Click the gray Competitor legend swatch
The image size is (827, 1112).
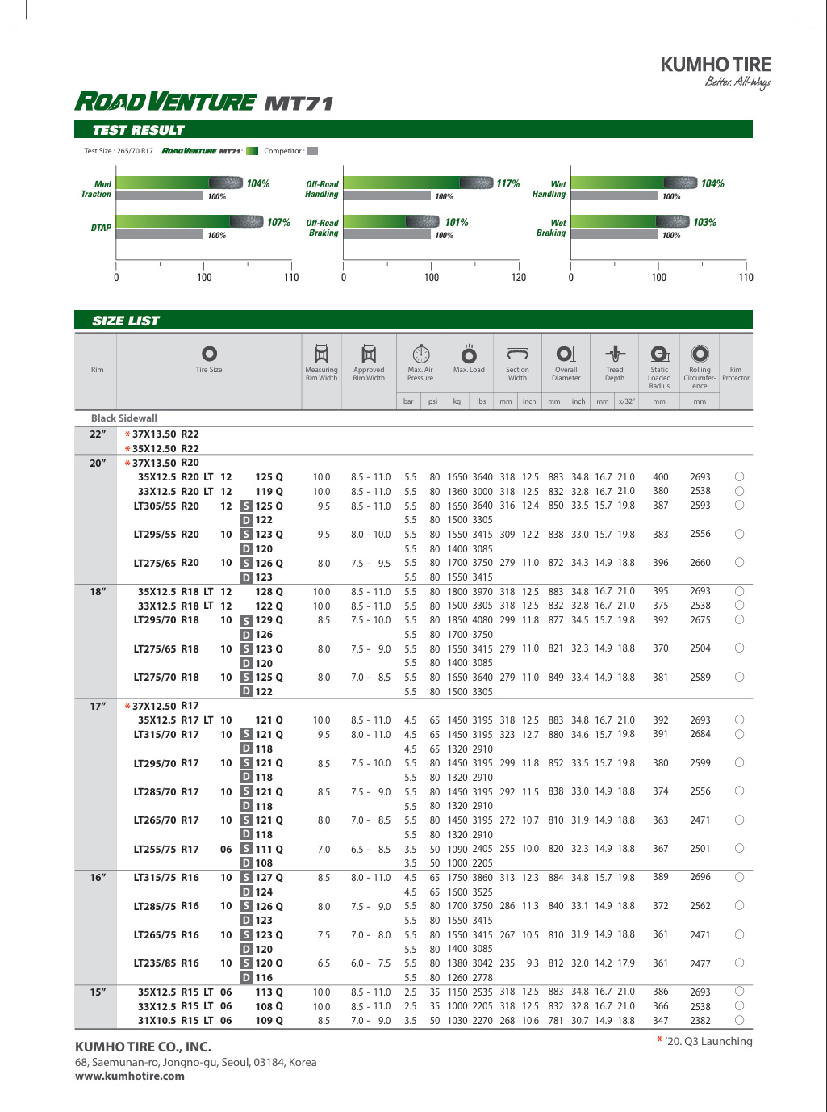point(312,151)
